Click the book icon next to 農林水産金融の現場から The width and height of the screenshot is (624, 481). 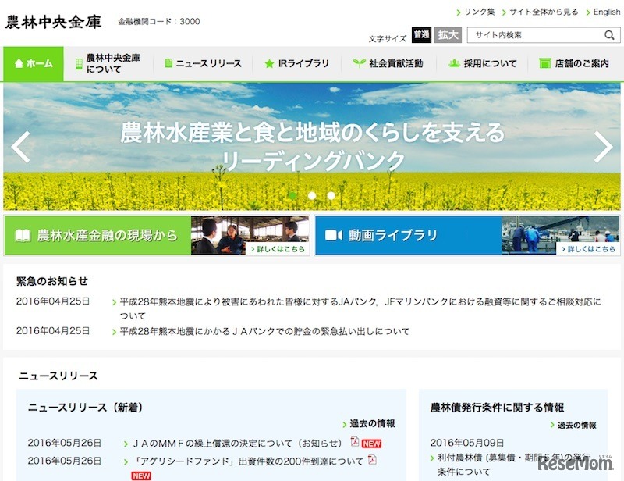click(23, 233)
